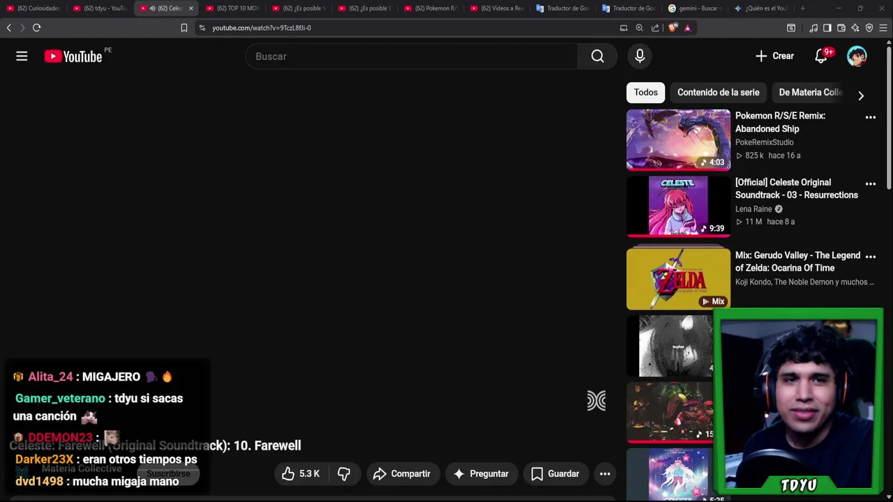Open the tab search icon in the toolbar
The width and height of the screenshot is (893, 502).
click(791, 28)
